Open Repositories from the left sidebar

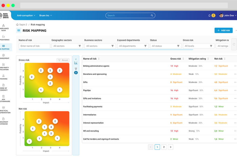[4, 38]
